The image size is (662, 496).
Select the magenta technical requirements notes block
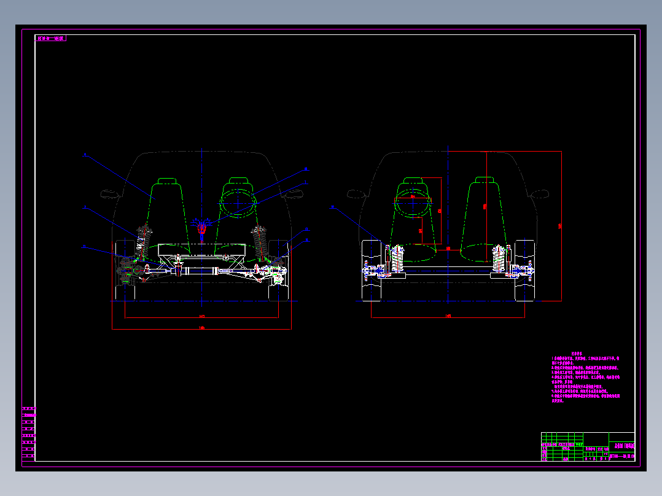[x=586, y=378]
